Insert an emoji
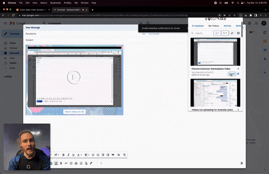This screenshot has height=174, width=269. (71, 163)
